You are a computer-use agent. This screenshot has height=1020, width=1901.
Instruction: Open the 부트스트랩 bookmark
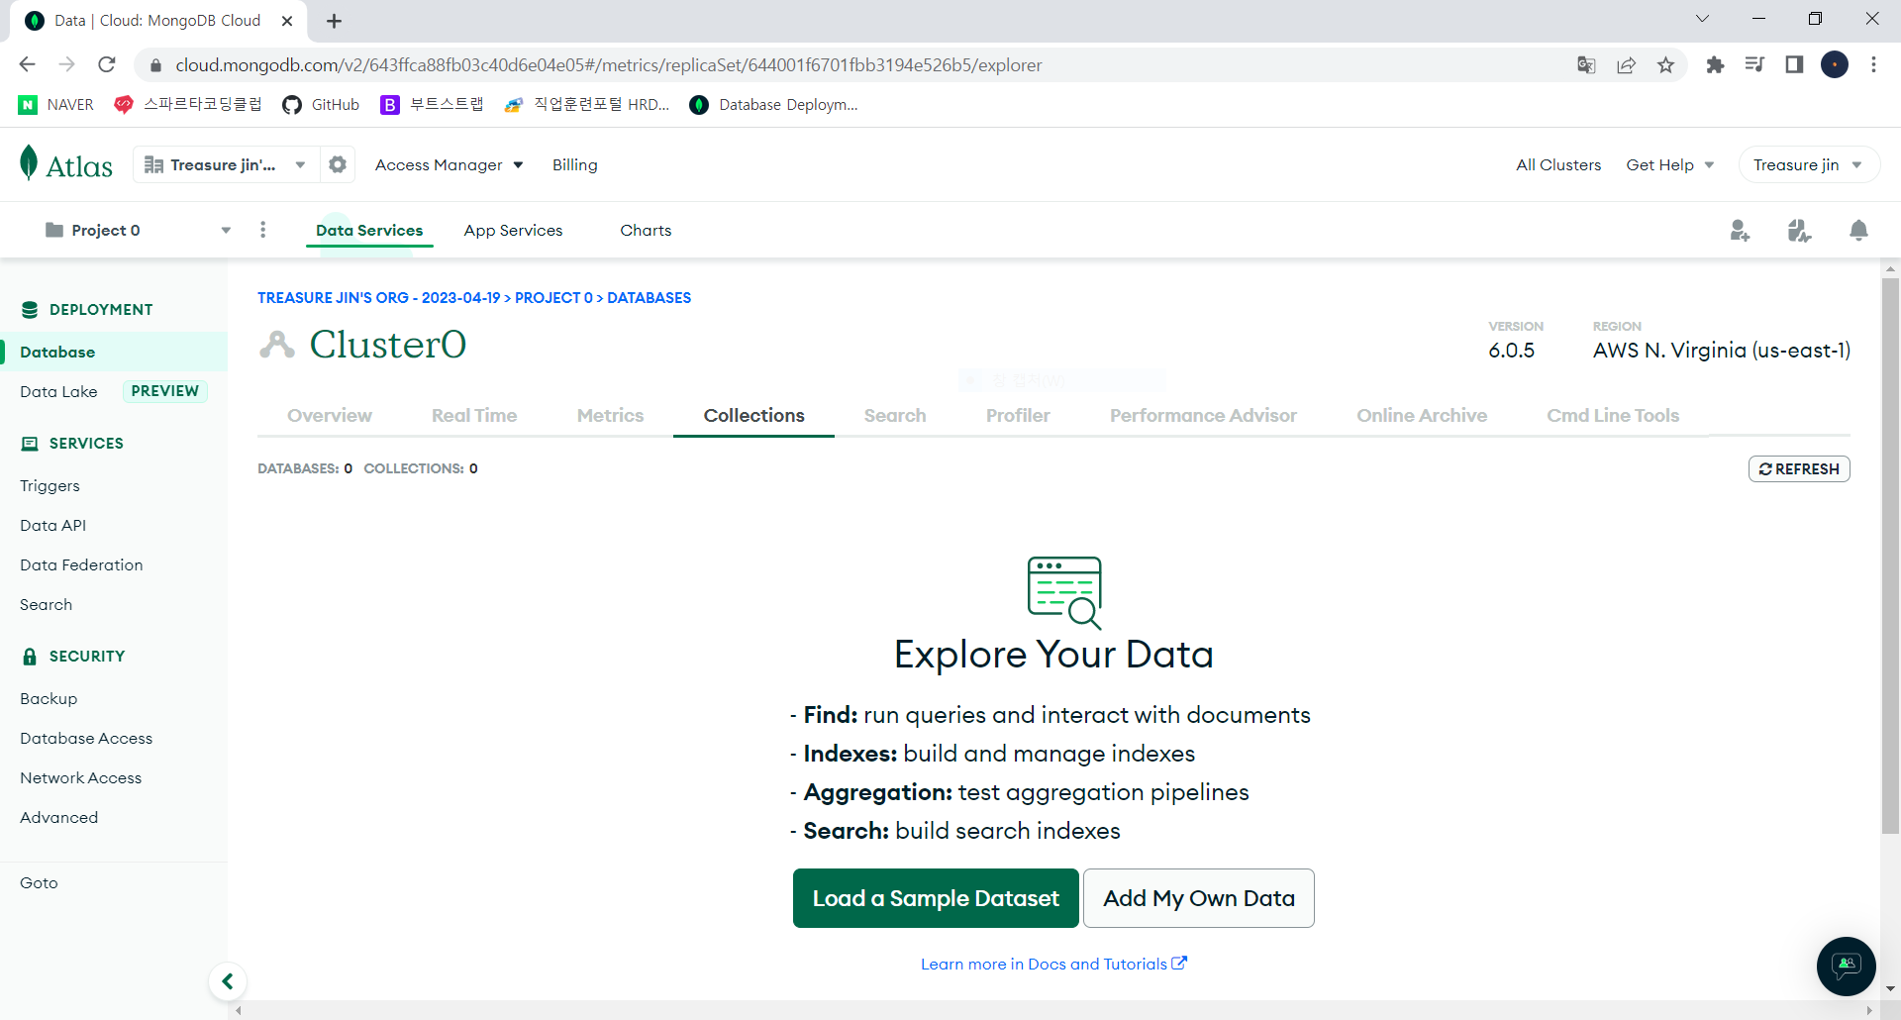pos(432,105)
